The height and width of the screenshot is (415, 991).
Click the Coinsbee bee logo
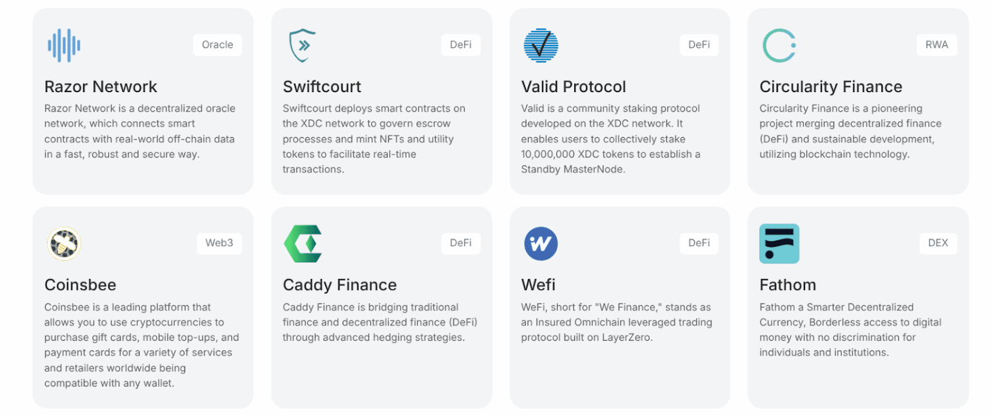[x=64, y=244]
